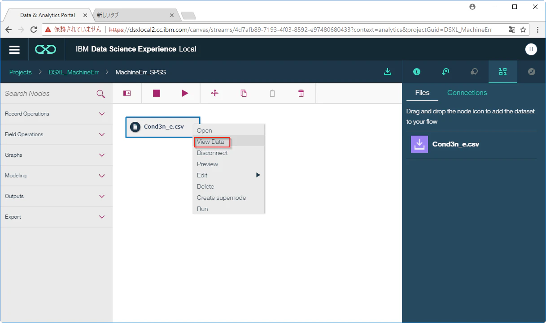Screen dimensions: 546x323
Task: Click the dimmed comments panel icon
Action: point(474,72)
